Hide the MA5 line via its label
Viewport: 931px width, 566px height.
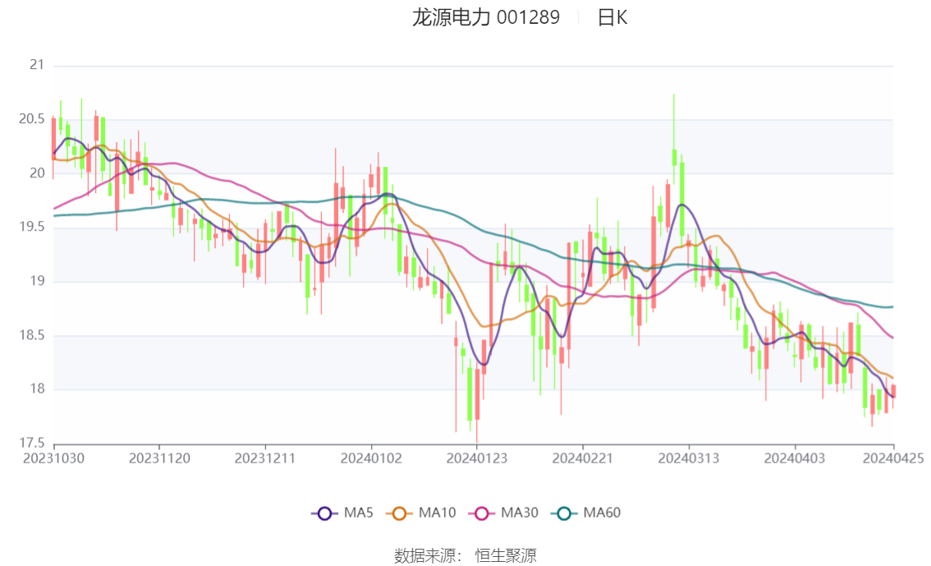(x=359, y=513)
